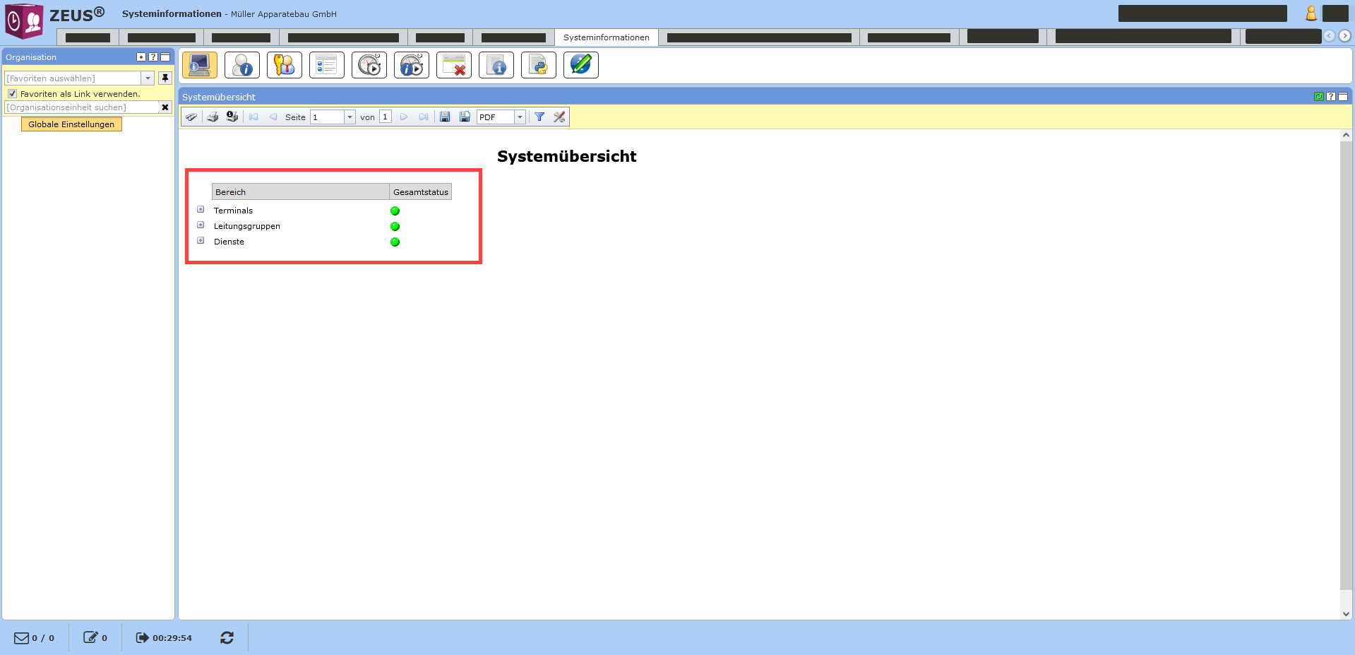Click the binoculars search icon in report toolbar
Screen dimensions: 1355x655
[x=191, y=117]
